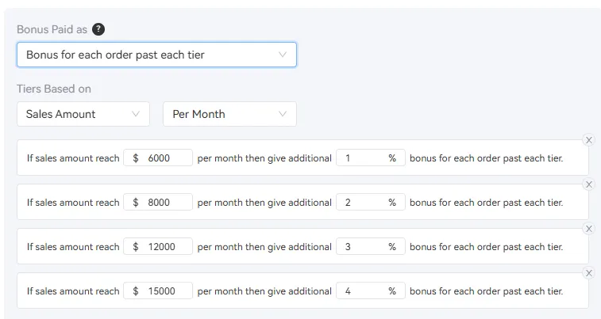
Task: Open the Per Month dropdown
Action: pos(229,114)
